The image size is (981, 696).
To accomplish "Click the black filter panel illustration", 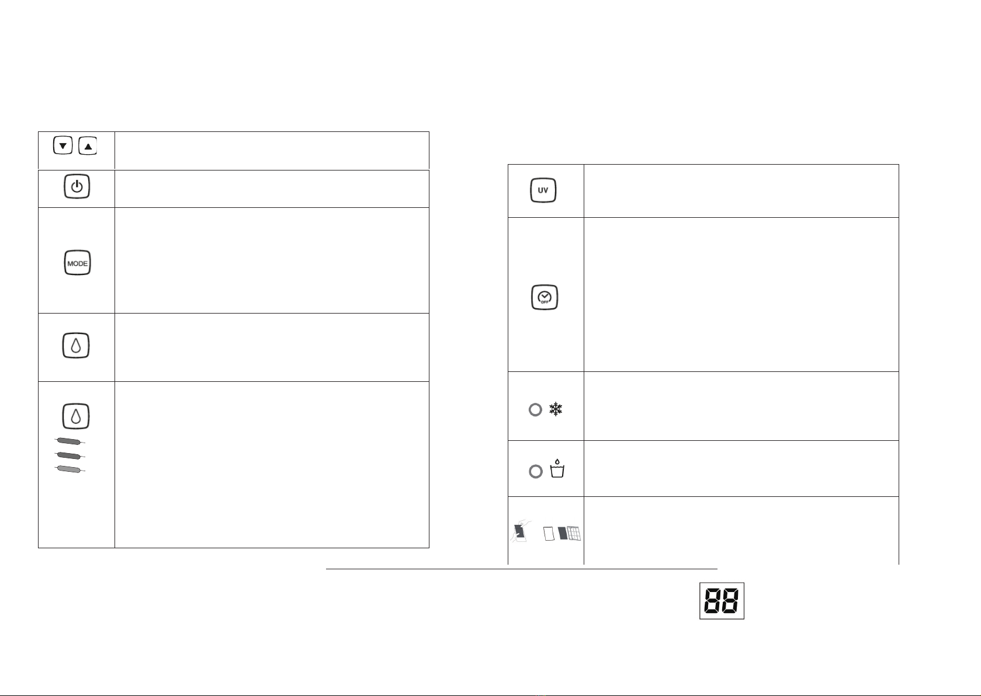I will coord(563,533).
